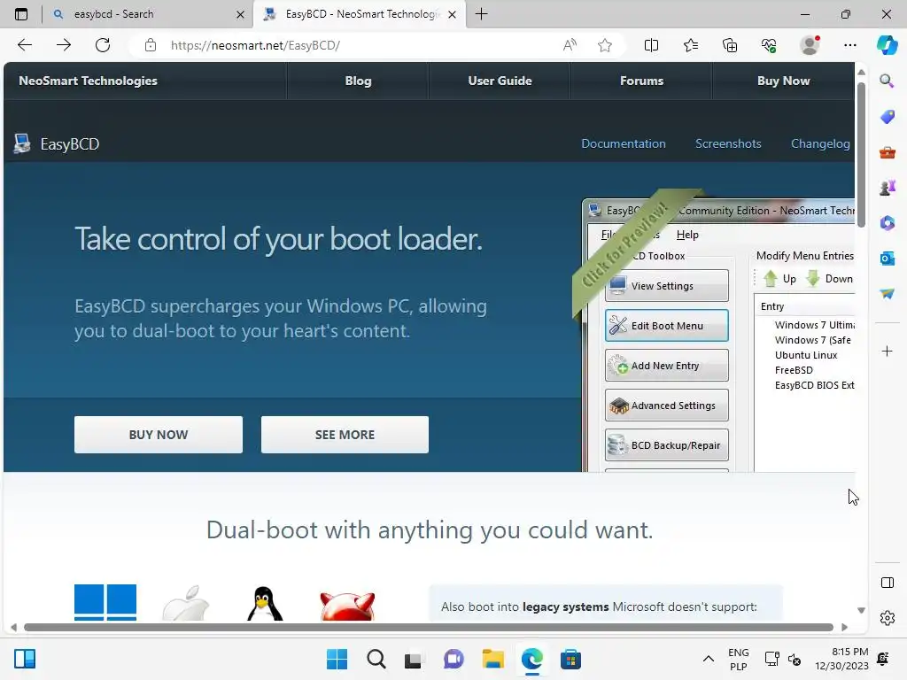Open the 8:15 PM clock calendar
Screen dimensions: 907x680
tap(841, 659)
